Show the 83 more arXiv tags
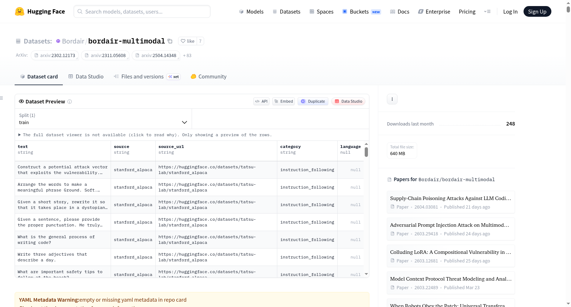The image size is (571, 307). pyautogui.click(x=187, y=56)
